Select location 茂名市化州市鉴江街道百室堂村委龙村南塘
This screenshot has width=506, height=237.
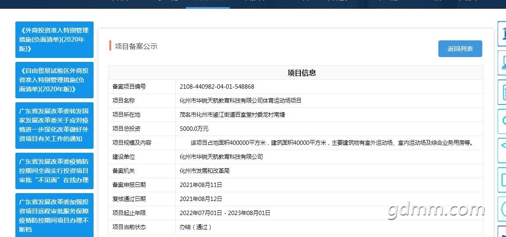[232, 115]
